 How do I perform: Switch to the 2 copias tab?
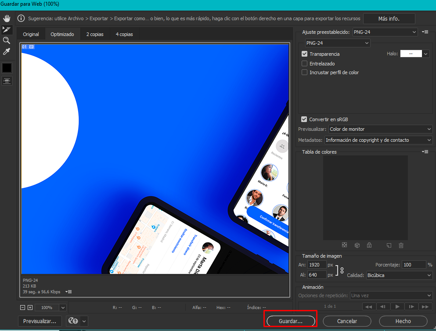pyautogui.click(x=95, y=34)
